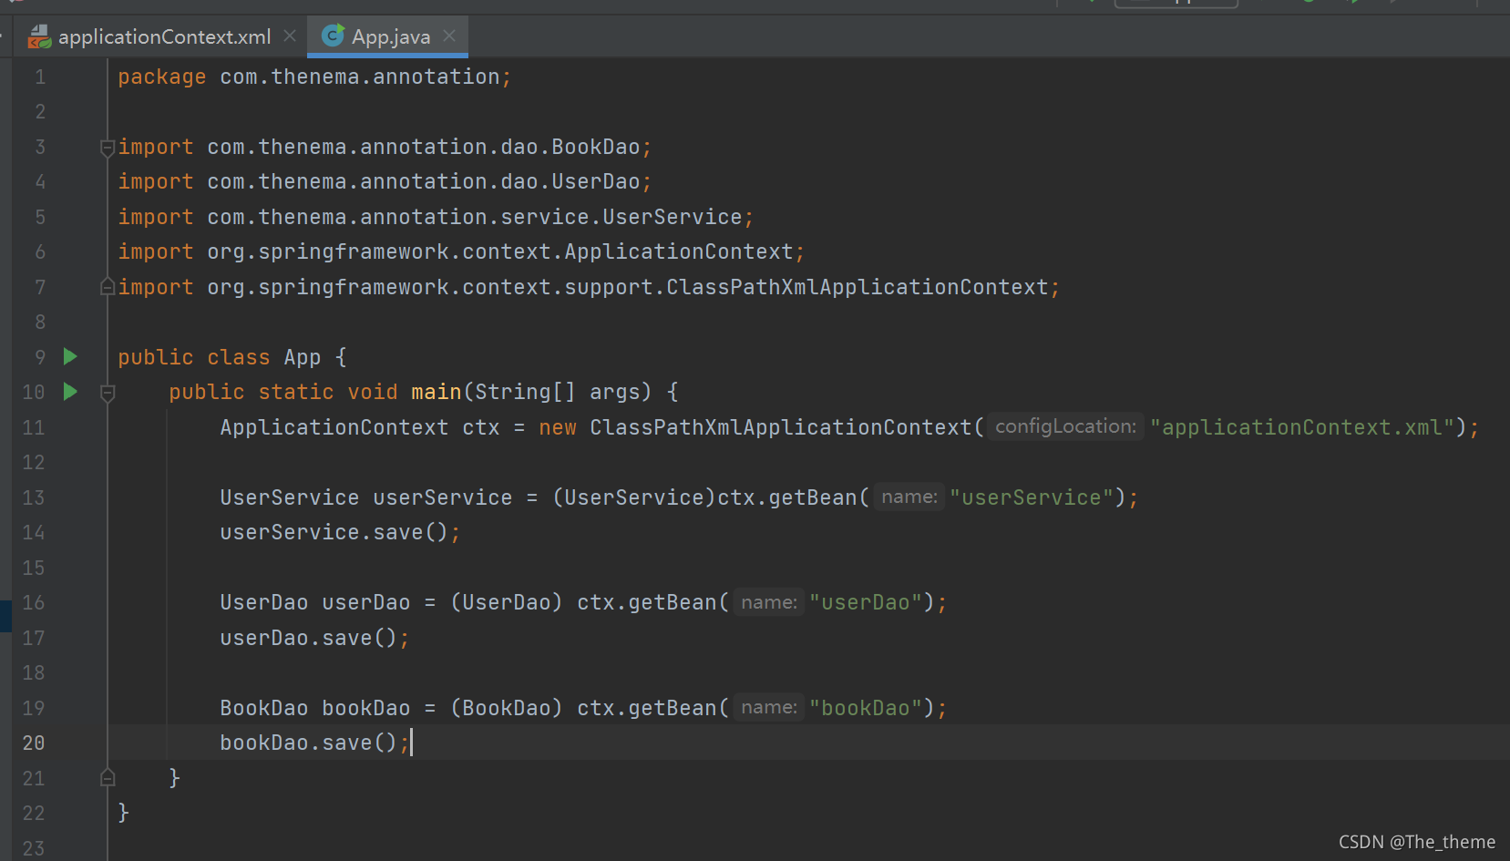Screen dimensions: 1510x861
Task: Click the main method name
Action: point(437,393)
